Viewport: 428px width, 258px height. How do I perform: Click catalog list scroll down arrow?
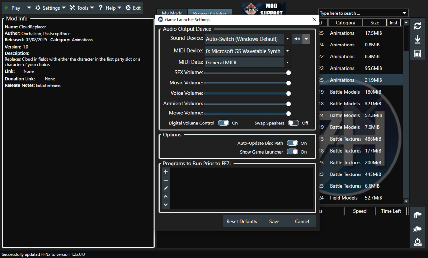tap(406, 201)
